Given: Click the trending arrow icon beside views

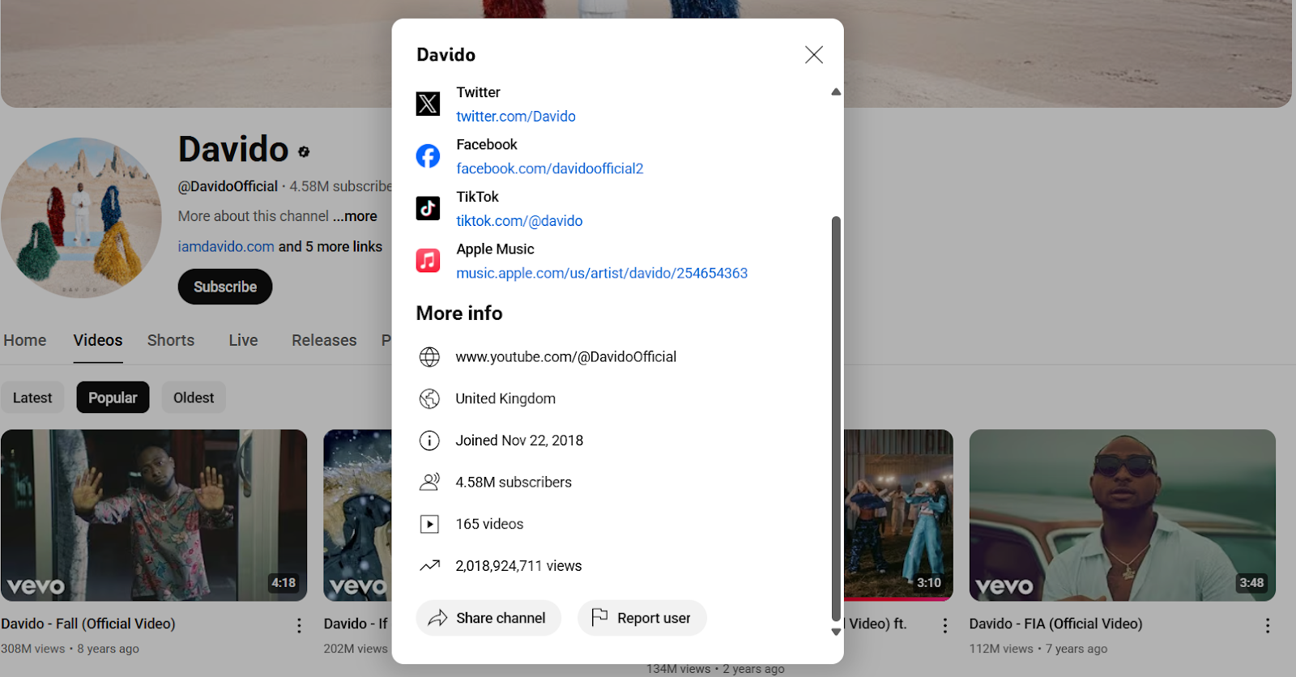Looking at the screenshot, I should pyautogui.click(x=429, y=566).
